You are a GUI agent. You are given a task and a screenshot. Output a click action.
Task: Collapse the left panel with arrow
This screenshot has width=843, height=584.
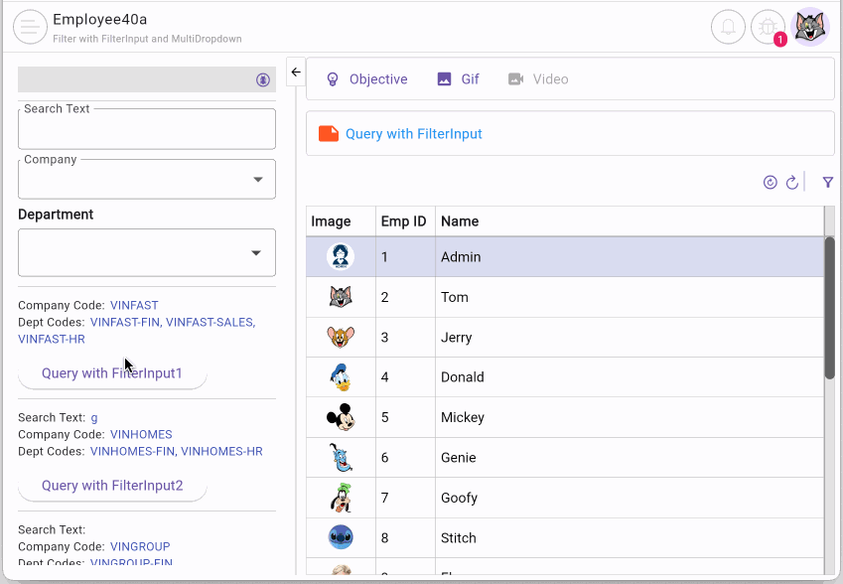(296, 73)
